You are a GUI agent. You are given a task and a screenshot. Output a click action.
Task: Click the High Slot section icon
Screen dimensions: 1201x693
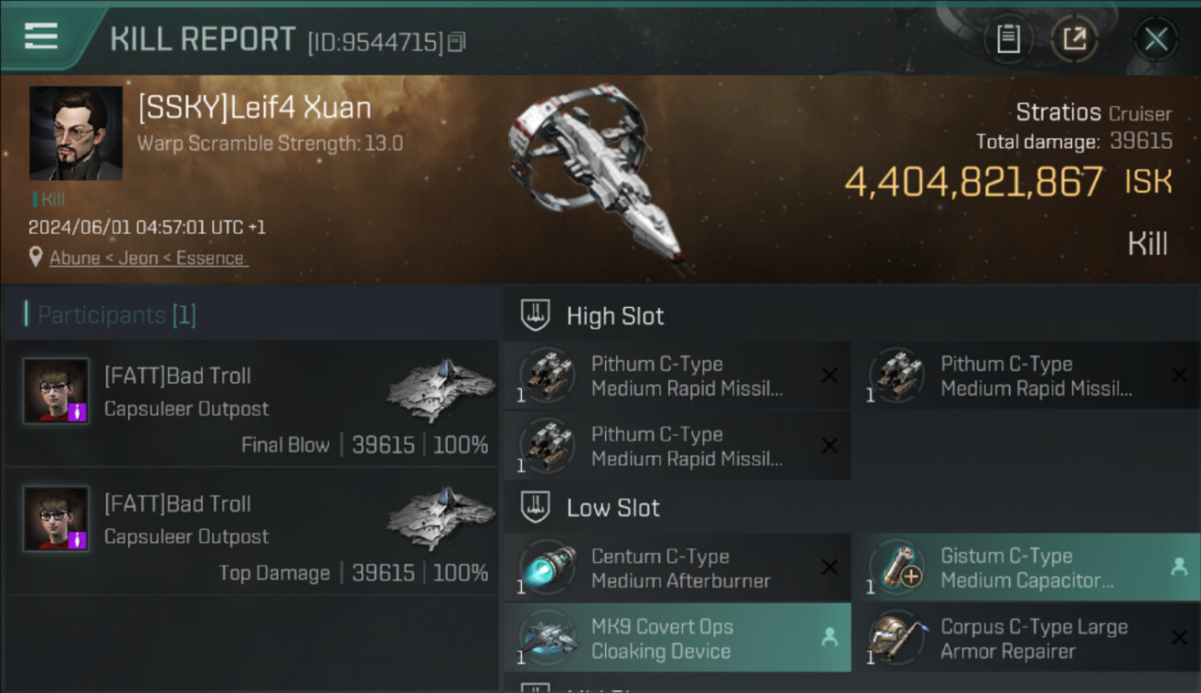(x=537, y=316)
